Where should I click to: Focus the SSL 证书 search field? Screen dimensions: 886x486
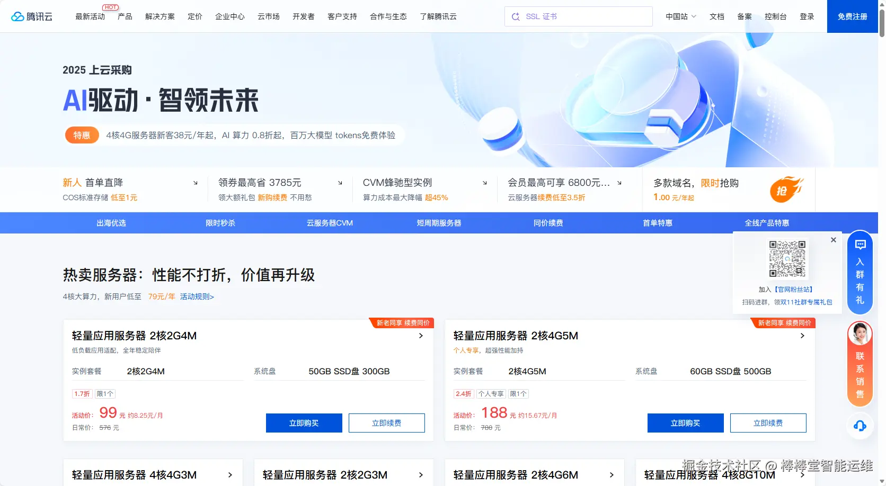pyautogui.click(x=579, y=16)
